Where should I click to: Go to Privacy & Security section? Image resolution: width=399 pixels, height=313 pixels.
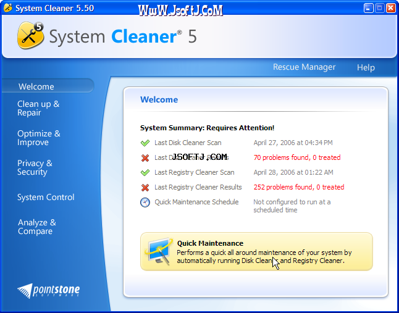pos(35,167)
